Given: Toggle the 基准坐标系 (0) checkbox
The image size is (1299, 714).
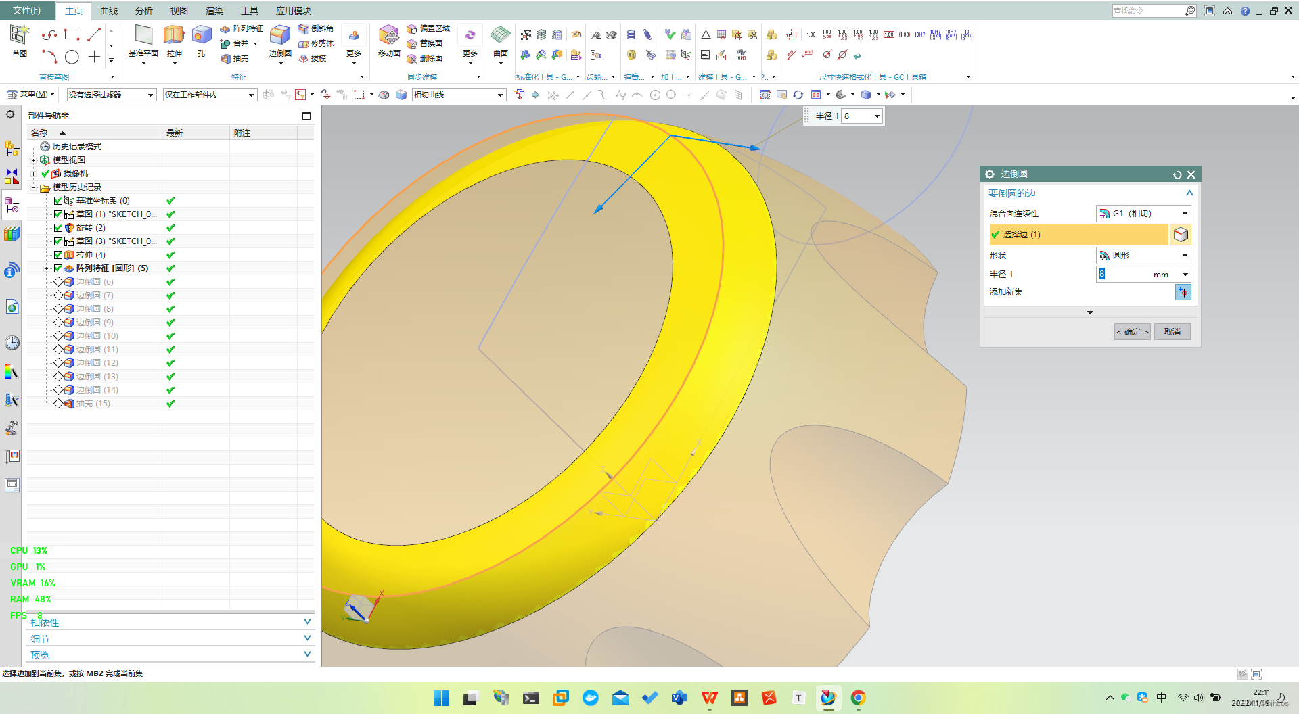Looking at the screenshot, I should (x=58, y=201).
